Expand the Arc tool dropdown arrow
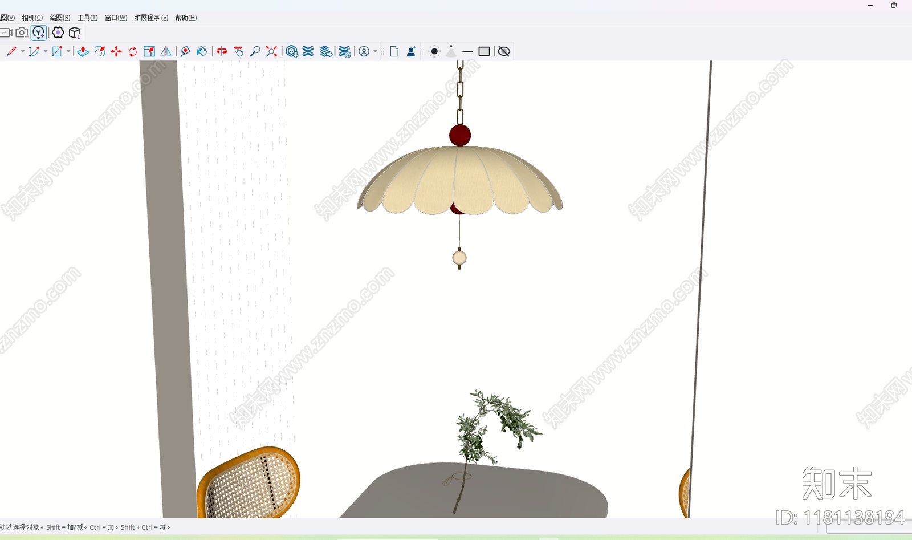This screenshot has height=540, width=912. [46, 51]
